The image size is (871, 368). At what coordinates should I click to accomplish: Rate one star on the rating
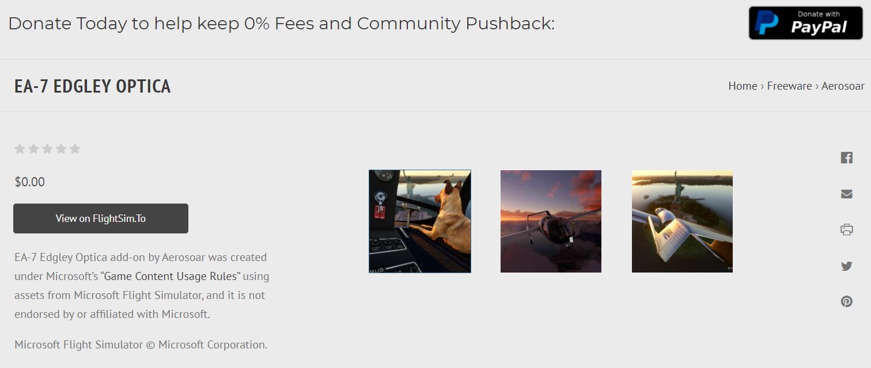coord(20,149)
